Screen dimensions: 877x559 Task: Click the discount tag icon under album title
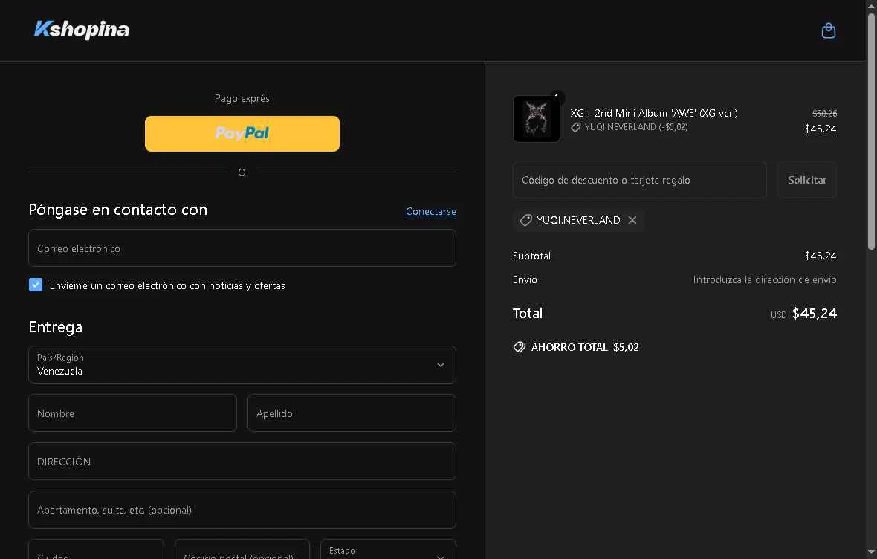575,128
